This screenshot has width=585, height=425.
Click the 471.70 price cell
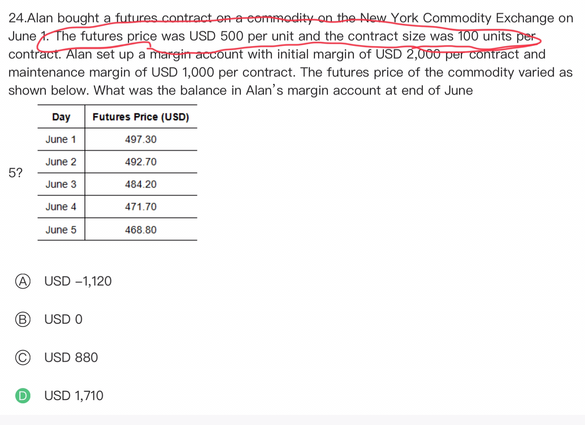coord(141,207)
